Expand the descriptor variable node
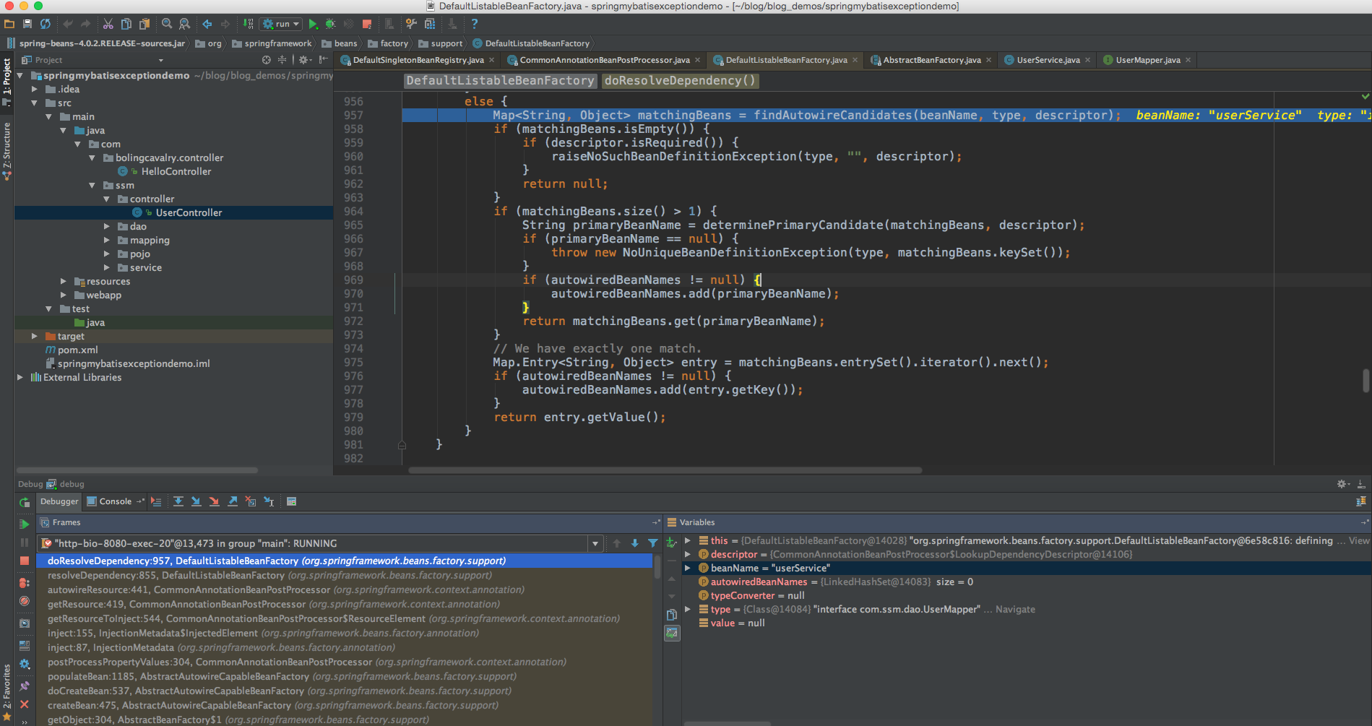Screen dimensions: 1372x726 pyautogui.click(x=688, y=554)
